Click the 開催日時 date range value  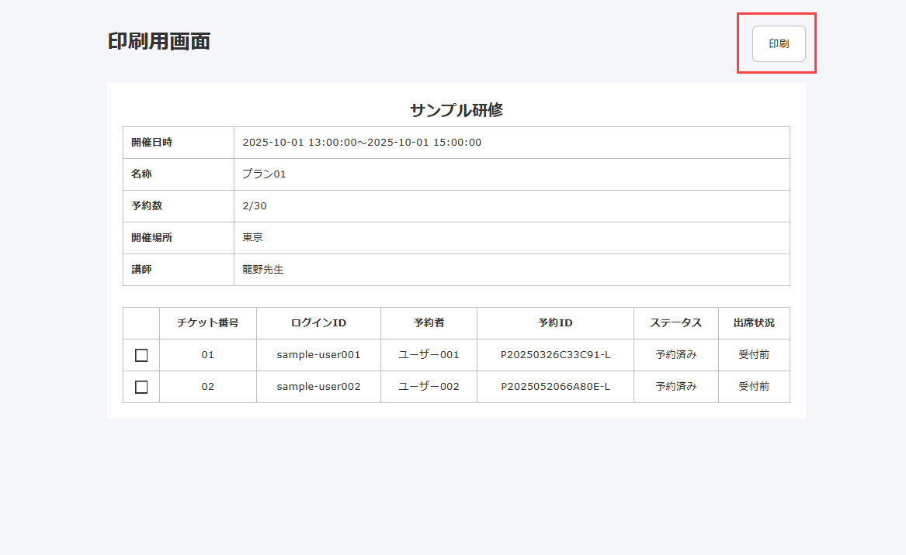pyautogui.click(x=362, y=143)
